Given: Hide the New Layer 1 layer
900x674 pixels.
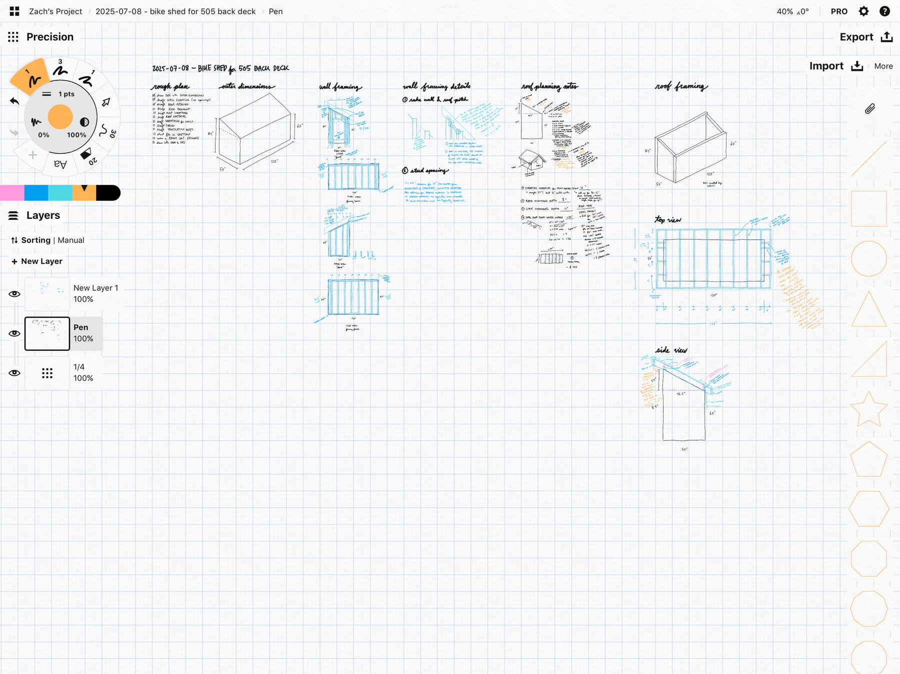Looking at the screenshot, I should (x=14, y=294).
